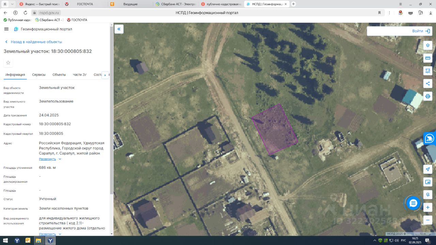Open a new browser tab
The width and height of the screenshot is (436, 245).
pyautogui.click(x=294, y=4)
